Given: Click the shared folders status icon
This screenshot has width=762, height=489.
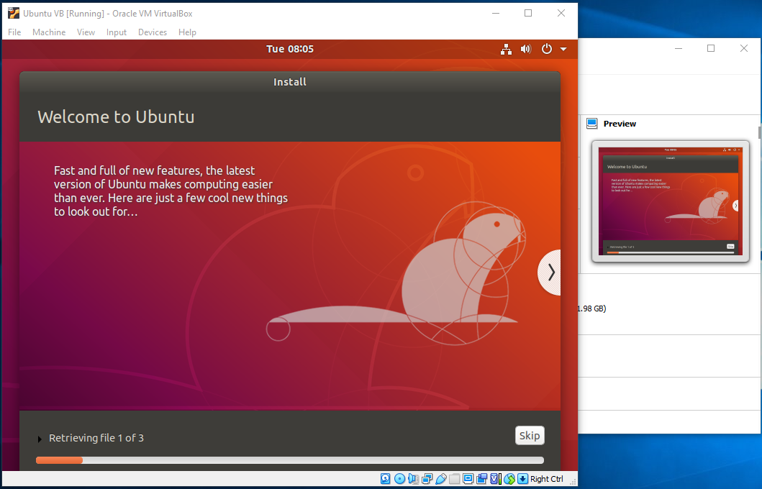Looking at the screenshot, I should coord(454,479).
